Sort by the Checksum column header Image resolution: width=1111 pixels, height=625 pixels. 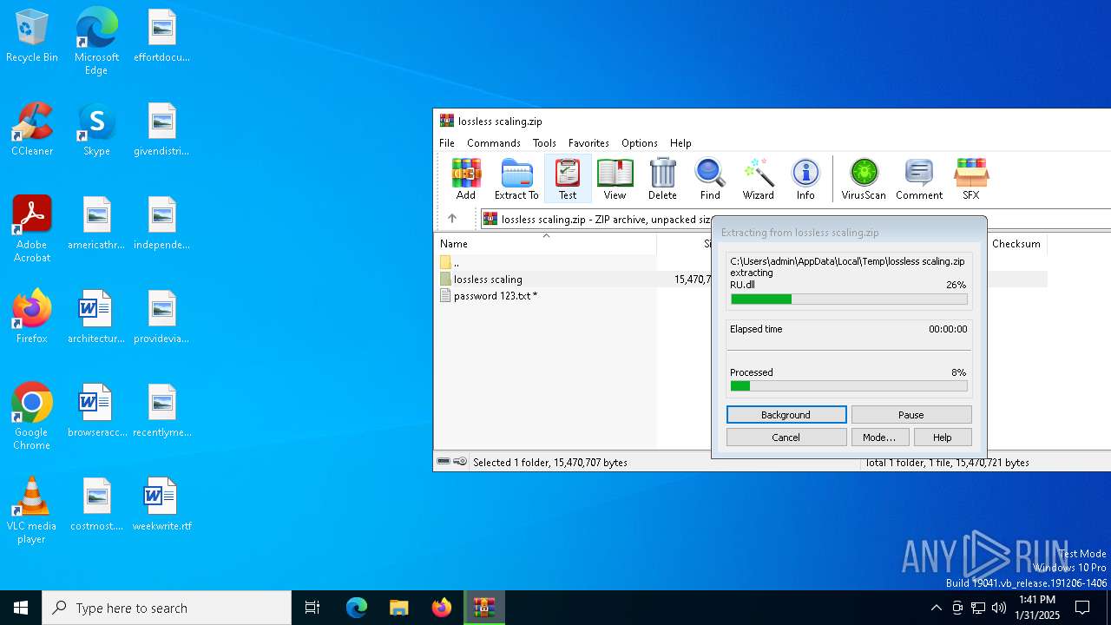tap(1016, 244)
